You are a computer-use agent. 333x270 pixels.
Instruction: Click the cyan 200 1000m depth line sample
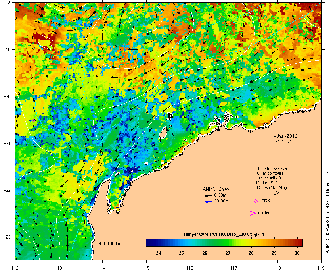pyautogui.click(x=106, y=247)
